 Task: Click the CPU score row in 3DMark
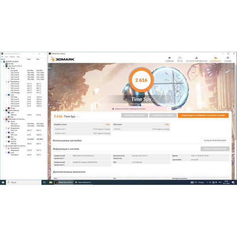[x=141, y=124]
